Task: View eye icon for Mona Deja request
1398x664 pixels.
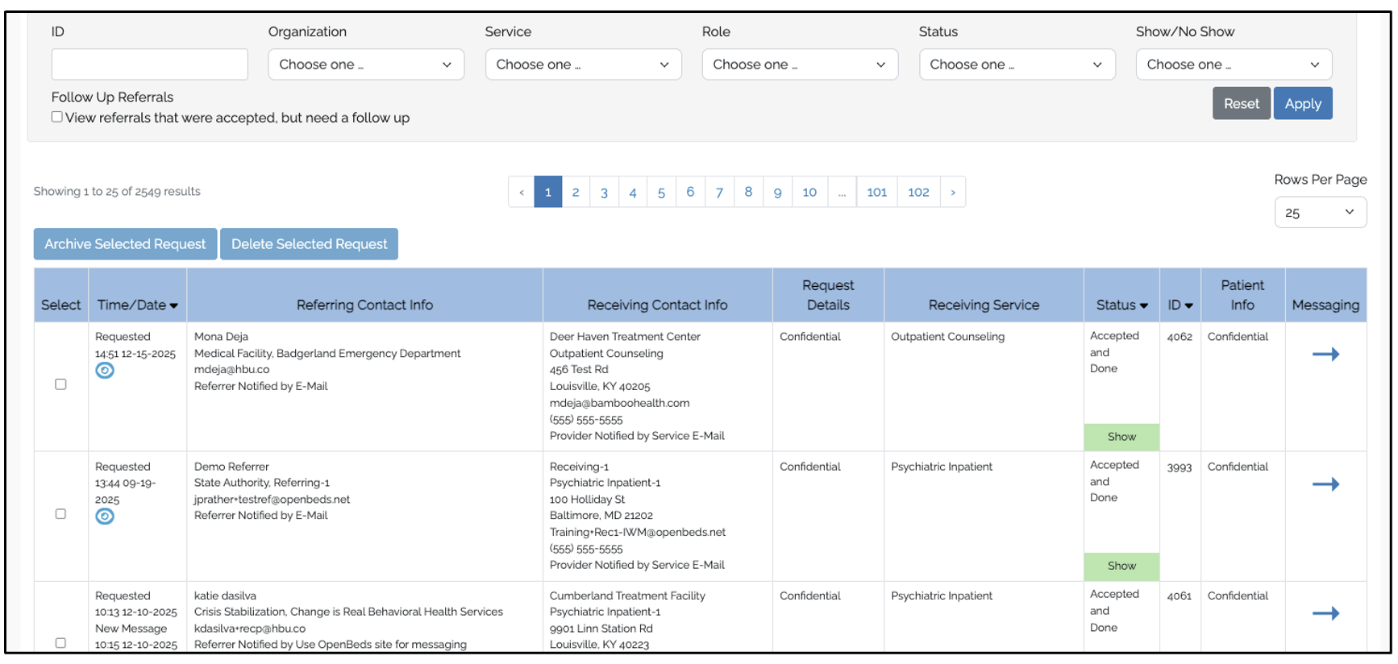Action: (105, 371)
